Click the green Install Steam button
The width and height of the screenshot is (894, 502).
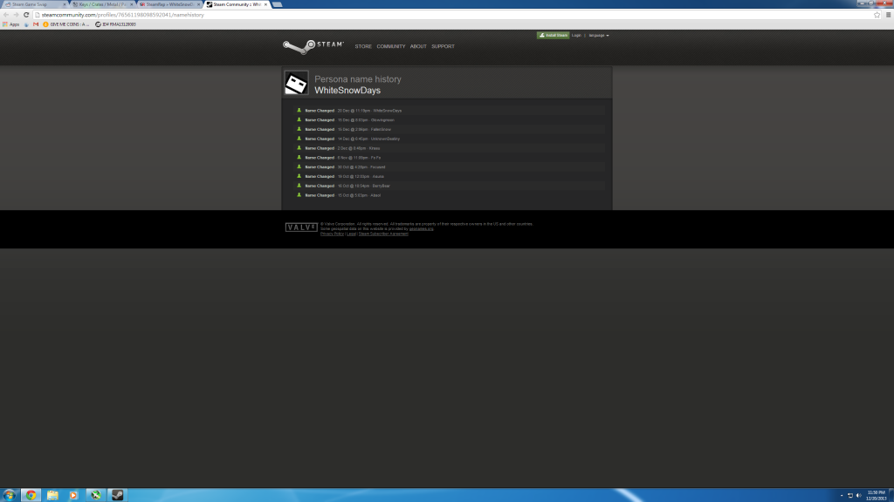552,35
